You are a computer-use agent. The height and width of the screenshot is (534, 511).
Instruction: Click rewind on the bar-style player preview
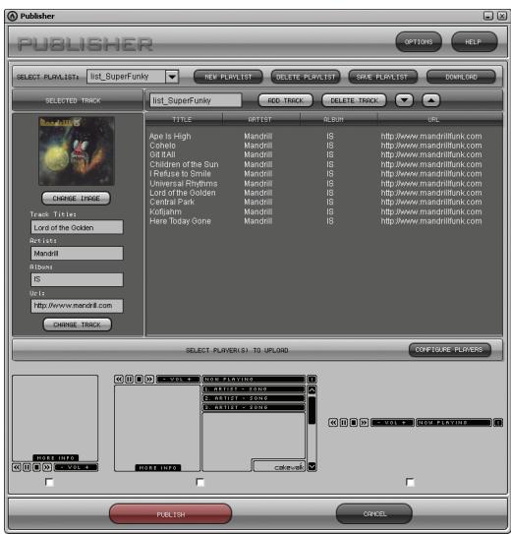pos(333,423)
